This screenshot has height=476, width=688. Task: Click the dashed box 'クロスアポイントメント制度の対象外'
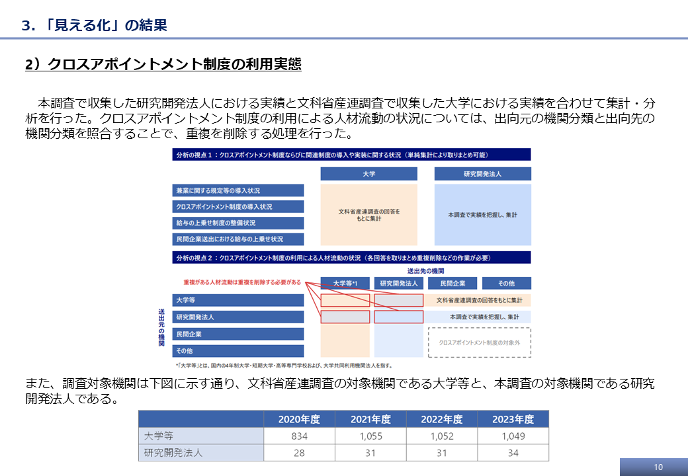(480, 343)
